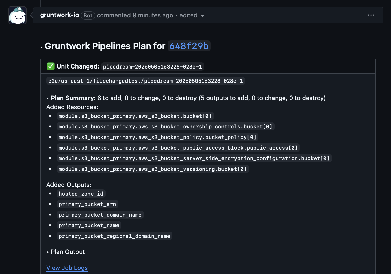Select primary_bucket_domain_name output entry
391x274 pixels.
pos(100,215)
